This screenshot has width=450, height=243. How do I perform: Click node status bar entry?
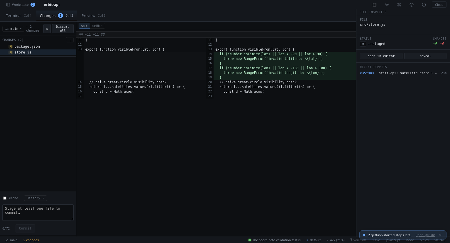410,240
